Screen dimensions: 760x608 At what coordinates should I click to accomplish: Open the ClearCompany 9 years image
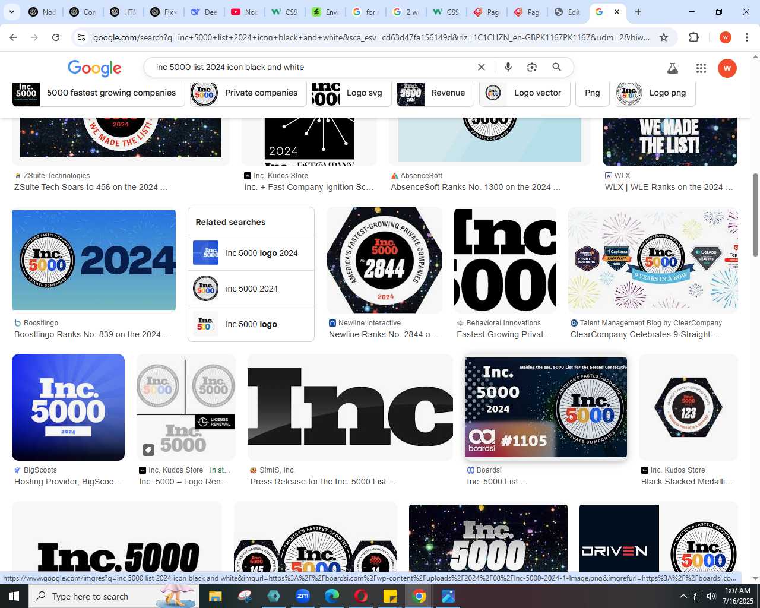click(x=653, y=260)
